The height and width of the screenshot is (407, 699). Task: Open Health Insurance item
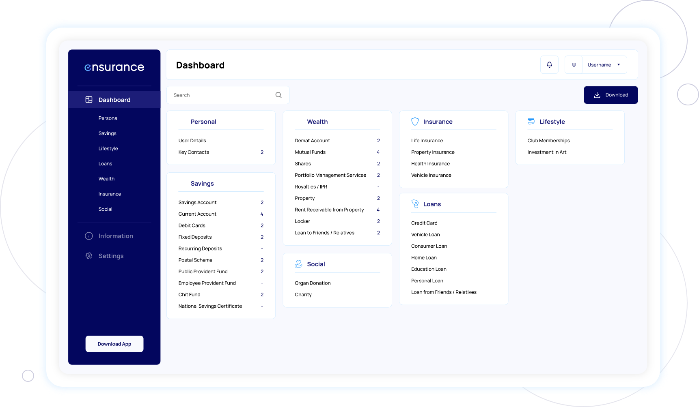coord(430,164)
